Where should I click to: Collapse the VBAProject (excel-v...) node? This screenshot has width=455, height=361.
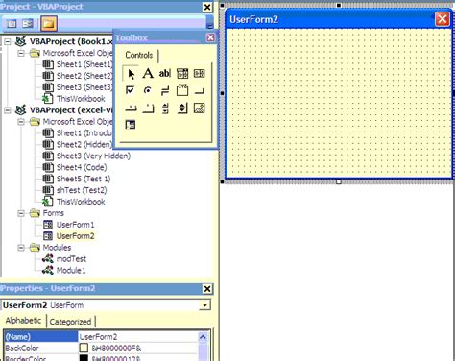click(8, 110)
